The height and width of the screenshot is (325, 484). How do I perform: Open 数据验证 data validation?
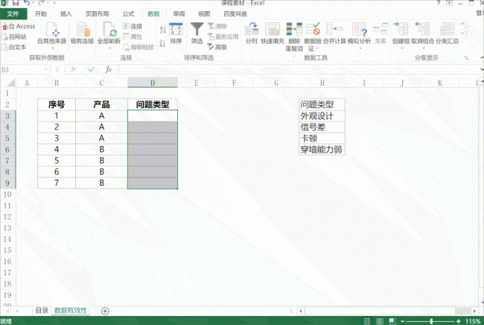tap(313, 37)
